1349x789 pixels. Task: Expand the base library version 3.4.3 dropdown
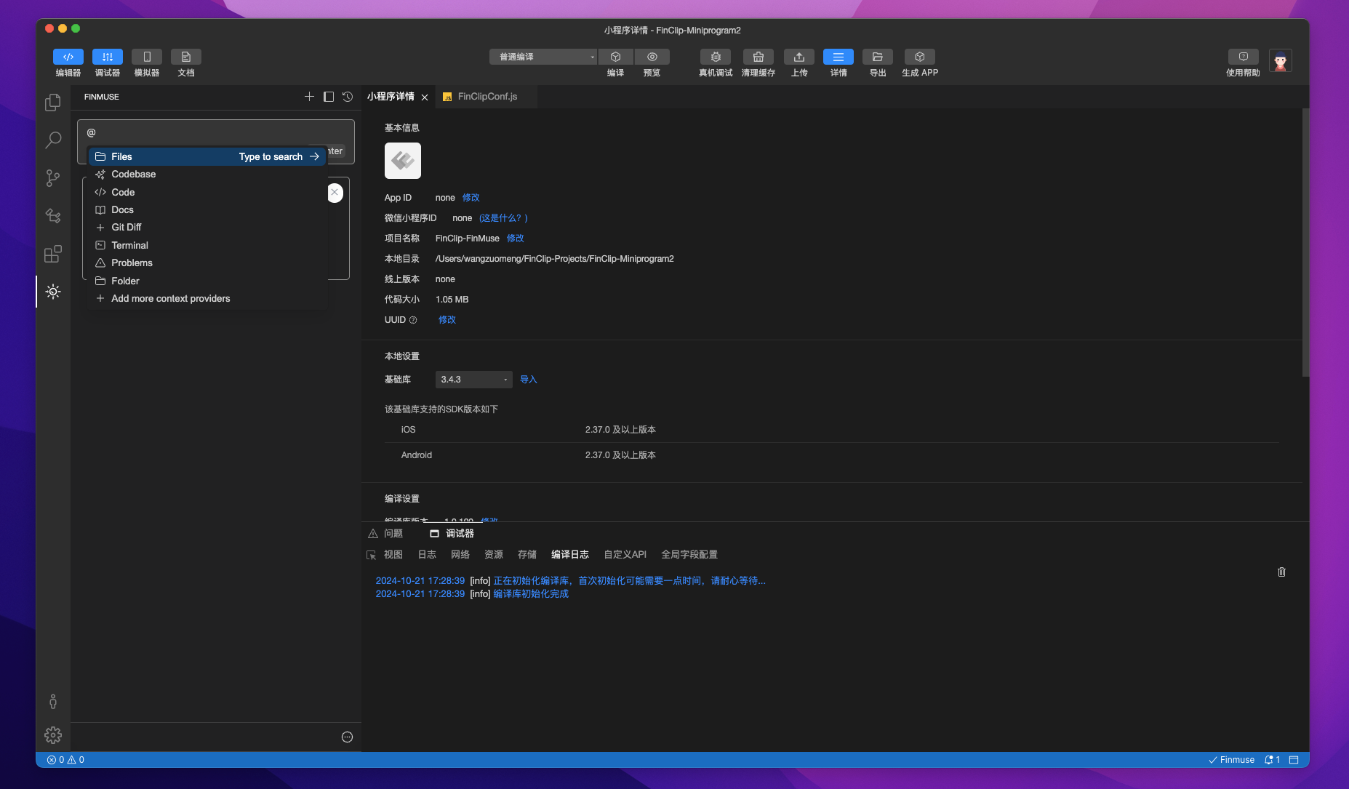click(473, 380)
